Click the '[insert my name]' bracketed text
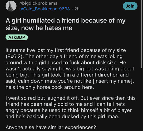The height and width of the screenshot is (131, 143). click(113, 81)
